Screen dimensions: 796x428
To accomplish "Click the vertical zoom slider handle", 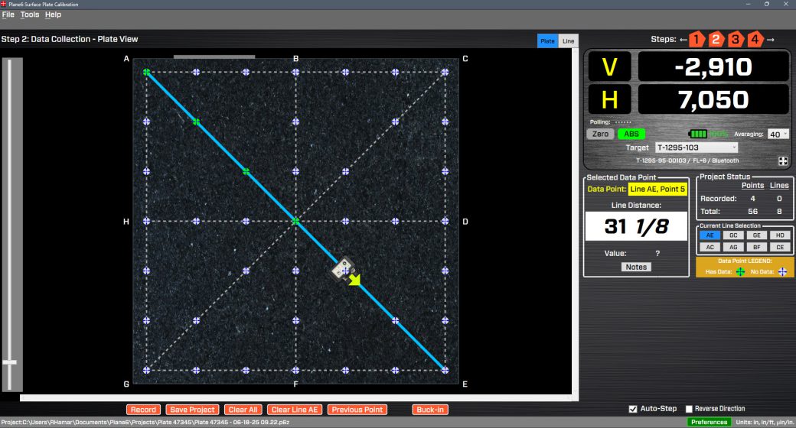I will pyautogui.click(x=10, y=362).
